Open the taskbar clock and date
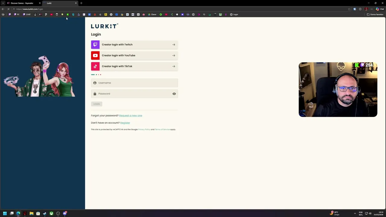Screen dimensions: 386x217 point(378,213)
